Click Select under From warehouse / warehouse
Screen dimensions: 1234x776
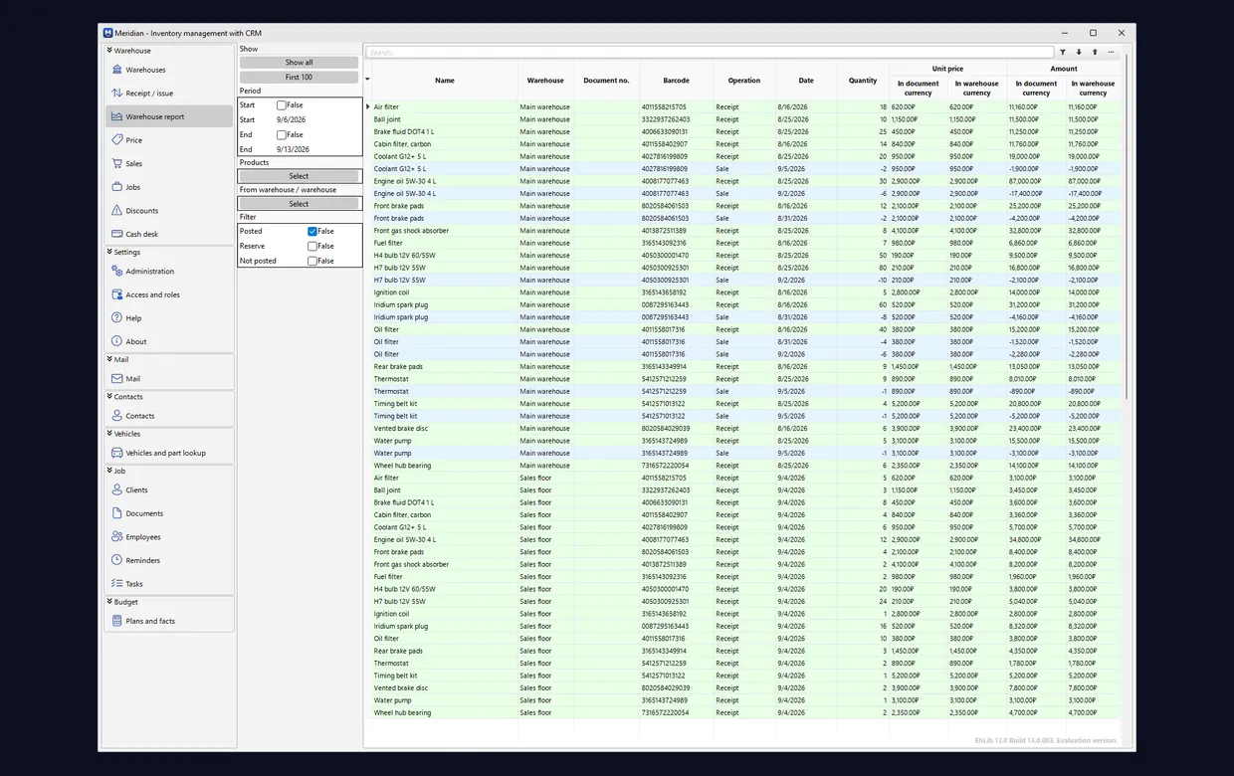point(299,204)
